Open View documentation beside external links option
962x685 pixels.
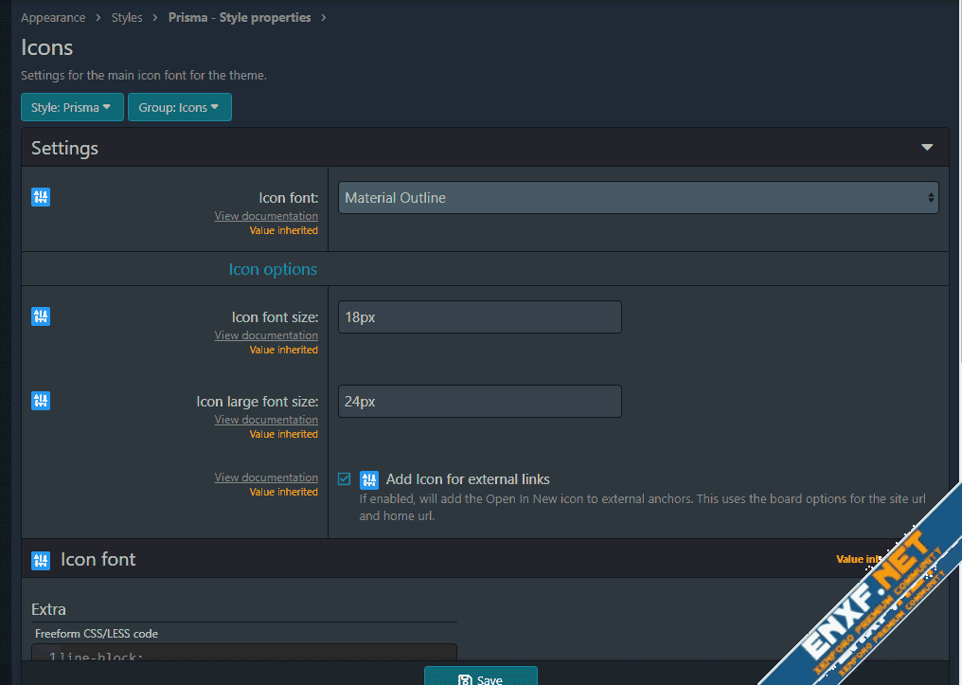tap(266, 478)
